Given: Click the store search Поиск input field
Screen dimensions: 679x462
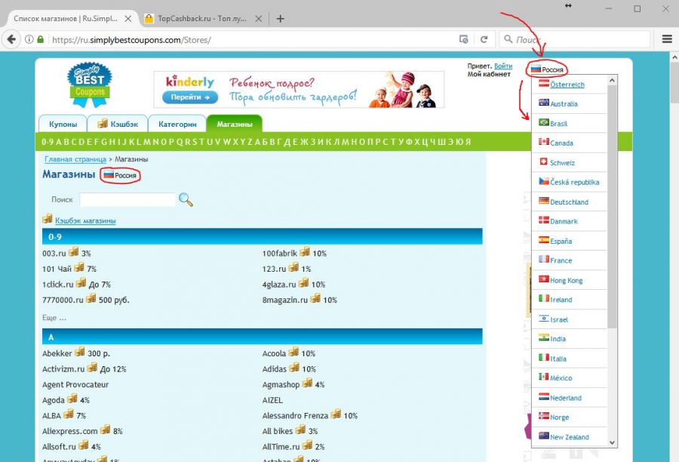Looking at the screenshot, I should [128, 199].
